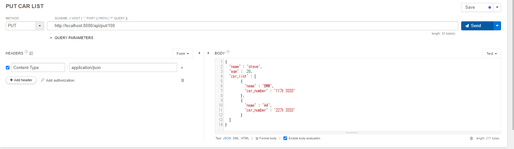The image size is (514, 149).
Task: Open the body Text type dropdown
Action: [x=492, y=54]
